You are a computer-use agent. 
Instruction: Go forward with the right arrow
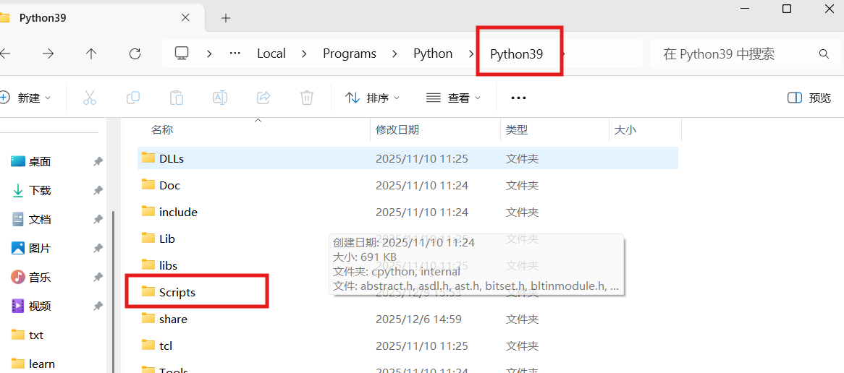(48, 53)
